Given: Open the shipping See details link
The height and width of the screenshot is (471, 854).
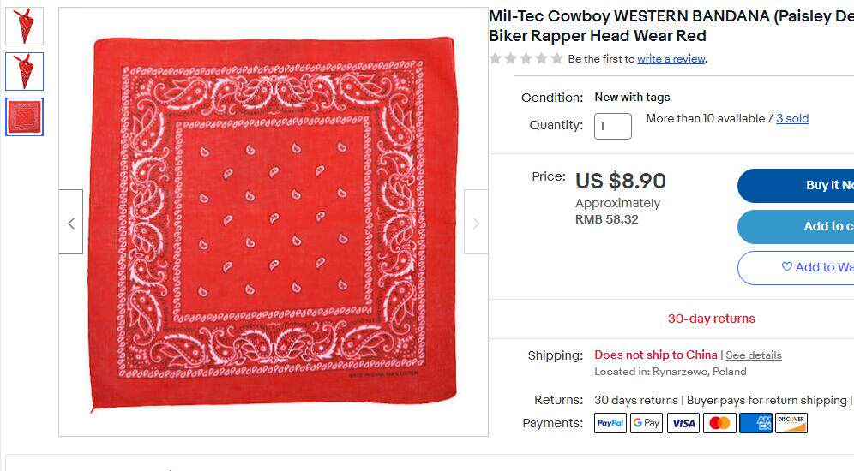Looking at the screenshot, I should pos(753,355).
